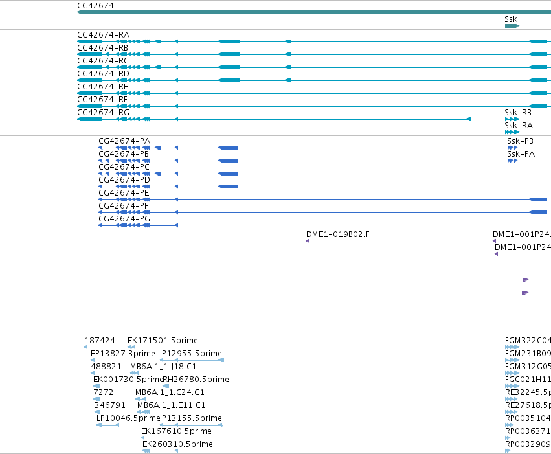Click the DME1-019B02.F arrow marker
551x454 pixels.
[x=308, y=241]
